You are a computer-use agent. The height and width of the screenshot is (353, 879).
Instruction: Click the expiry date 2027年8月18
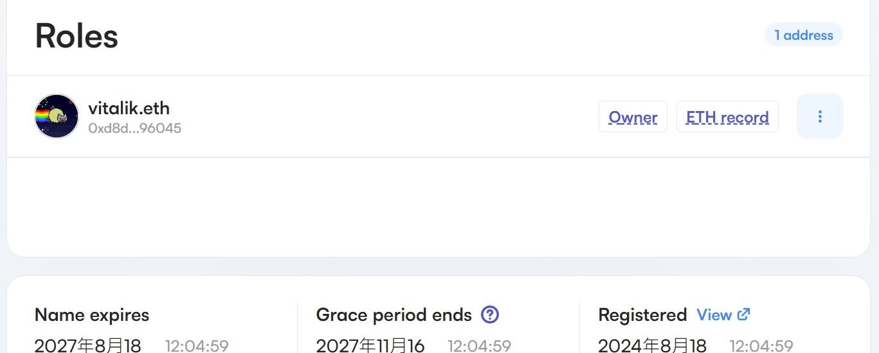[x=87, y=345]
